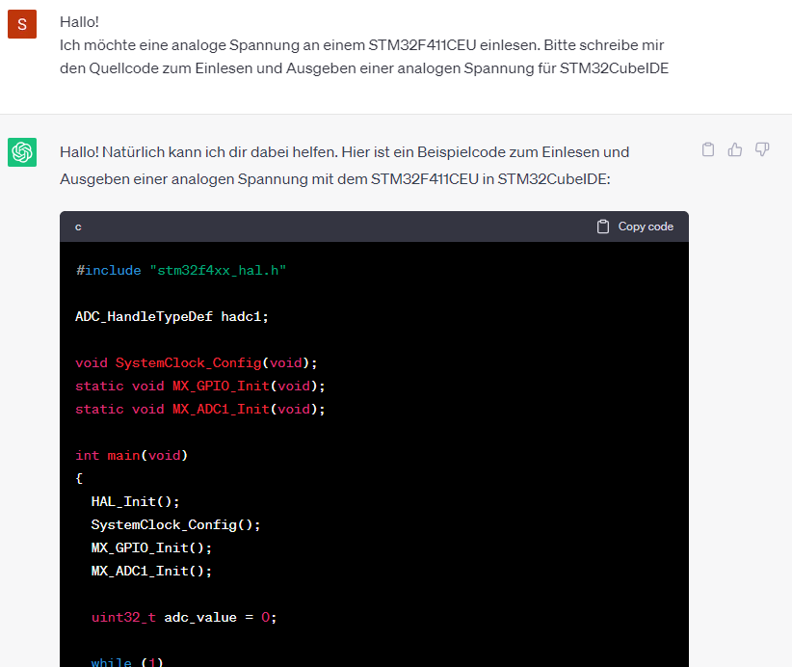
Task: Click the static void MX_GPIO_Init prototype
Action: point(200,387)
